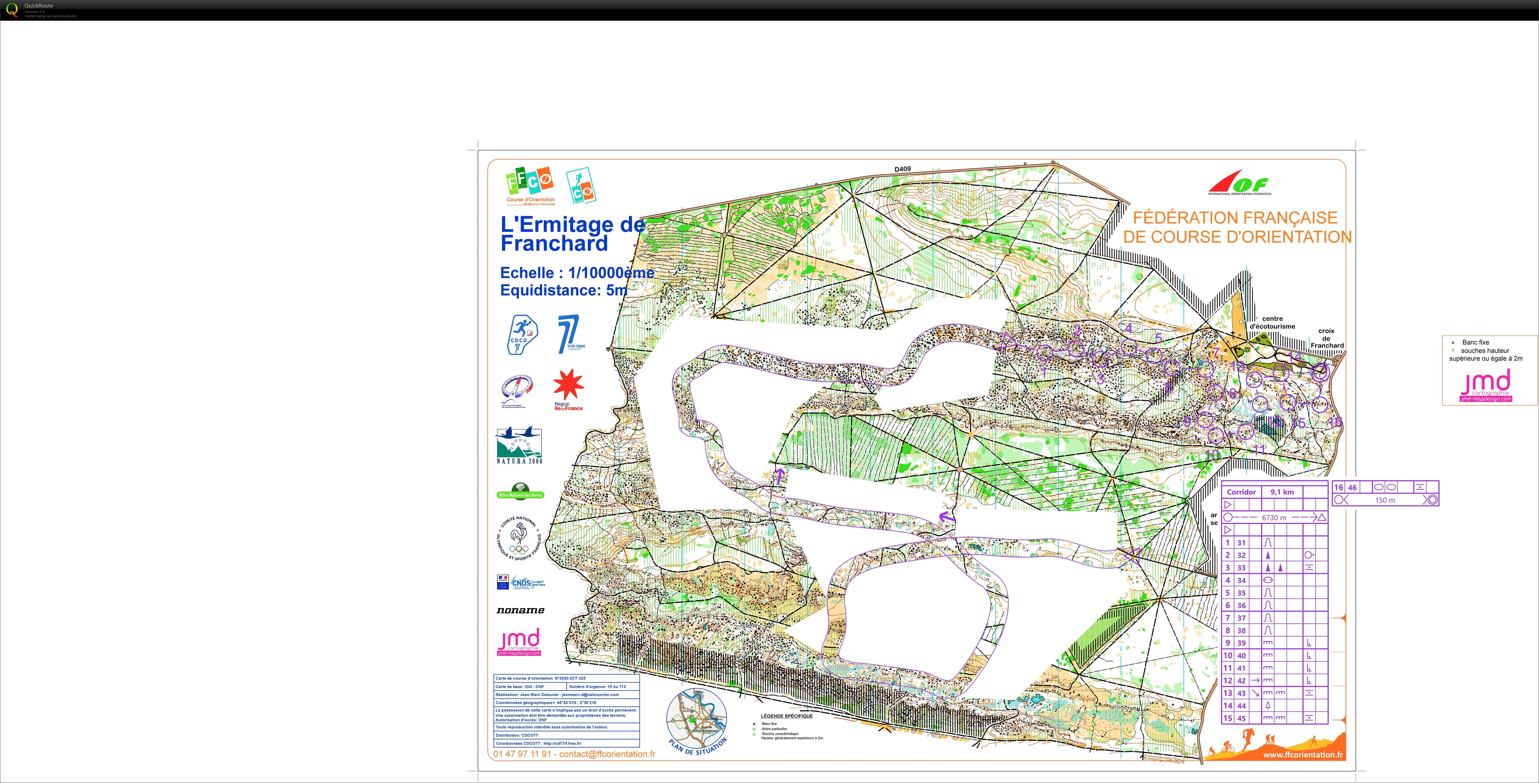Click the double-circle finish marker near croix de Franchard
The width and height of the screenshot is (1539, 783).
point(1320,372)
